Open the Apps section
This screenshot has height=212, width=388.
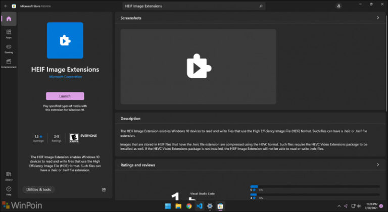[x=9, y=34]
